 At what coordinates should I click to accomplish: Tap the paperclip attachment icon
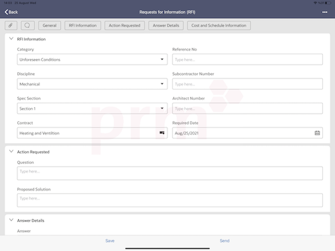[11, 25]
